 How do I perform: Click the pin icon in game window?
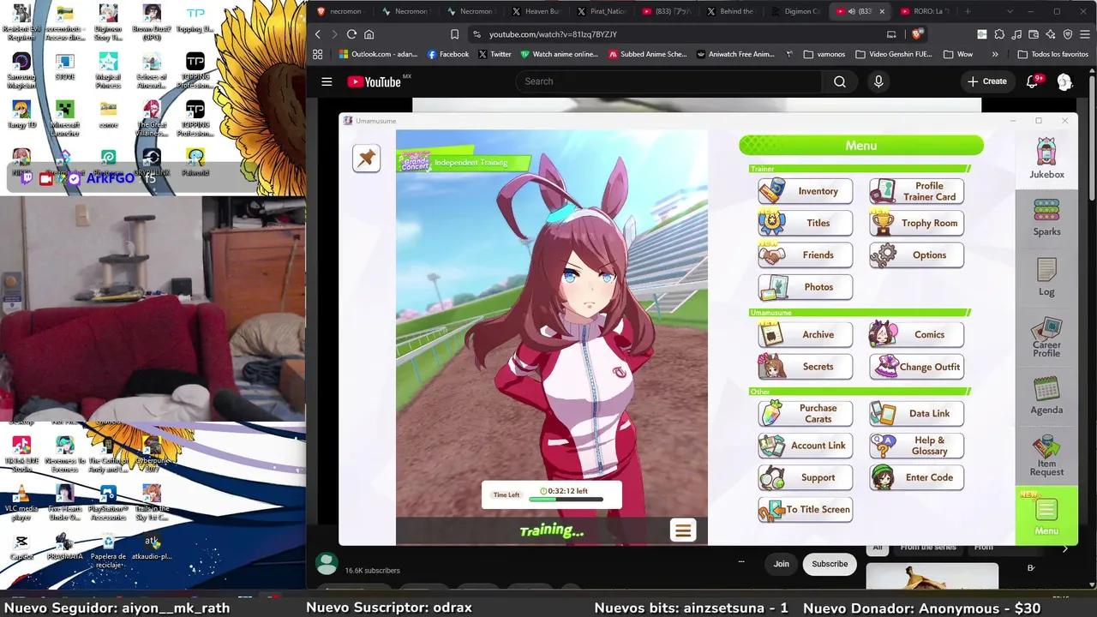tap(366, 158)
